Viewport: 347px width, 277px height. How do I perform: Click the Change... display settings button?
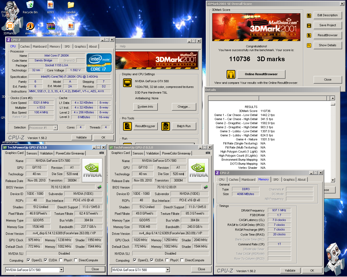[184, 107]
